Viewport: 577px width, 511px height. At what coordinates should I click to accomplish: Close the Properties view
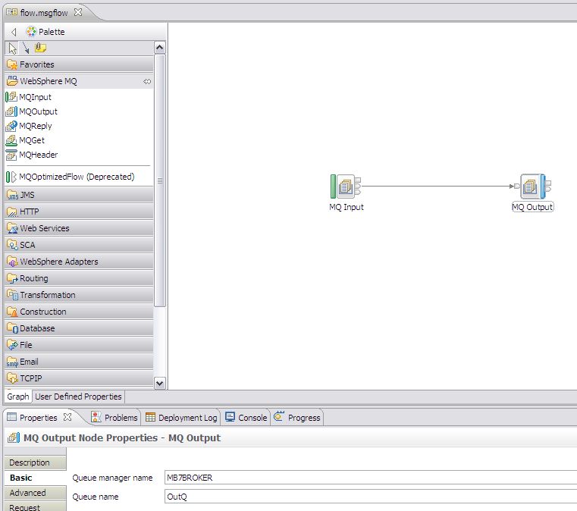67,417
